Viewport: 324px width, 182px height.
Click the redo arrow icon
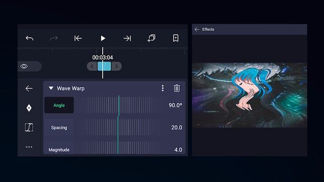[54, 38]
